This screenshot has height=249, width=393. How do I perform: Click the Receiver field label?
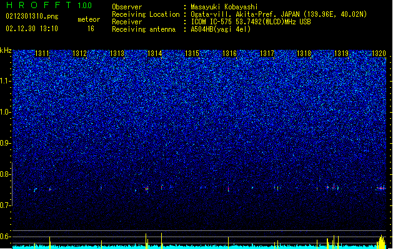pyautogui.click(x=127, y=22)
